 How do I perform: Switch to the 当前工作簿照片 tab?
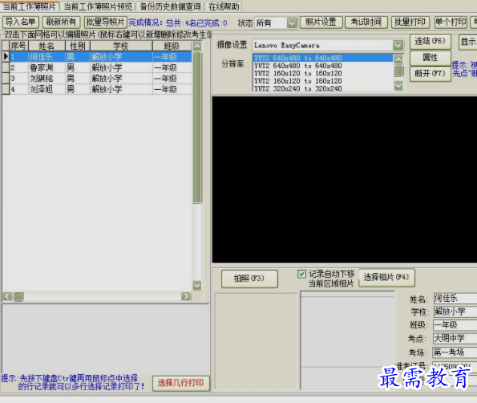point(29,6)
